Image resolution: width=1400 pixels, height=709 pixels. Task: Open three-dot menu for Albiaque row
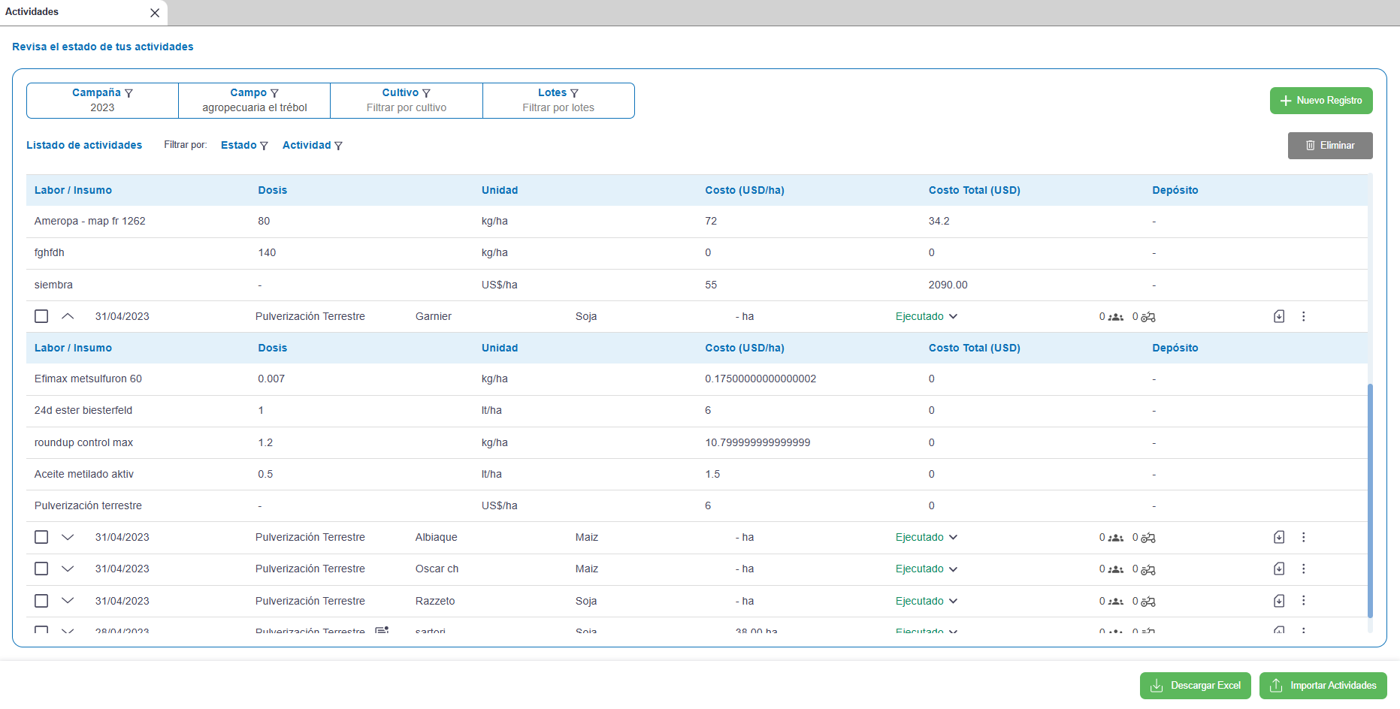[1303, 537]
